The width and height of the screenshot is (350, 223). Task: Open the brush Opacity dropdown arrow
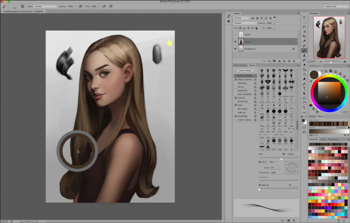76,7
